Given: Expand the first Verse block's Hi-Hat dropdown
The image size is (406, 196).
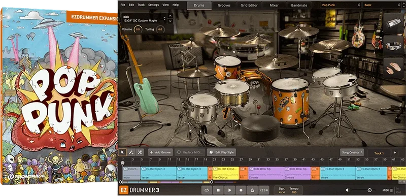Looking at the screenshot, I should point(144,169).
